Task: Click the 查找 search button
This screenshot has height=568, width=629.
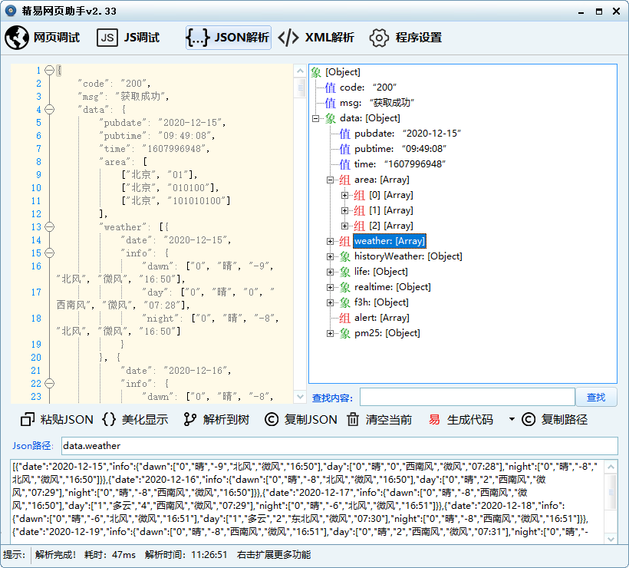Action: pyautogui.click(x=596, y=397)
